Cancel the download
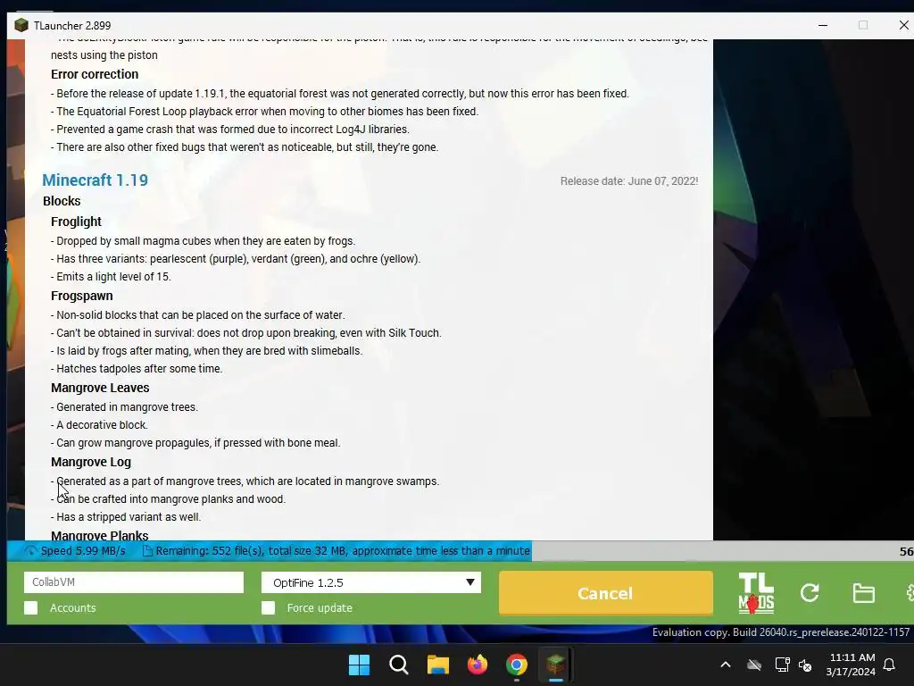The image size is (914, 686). coord(606,593)
